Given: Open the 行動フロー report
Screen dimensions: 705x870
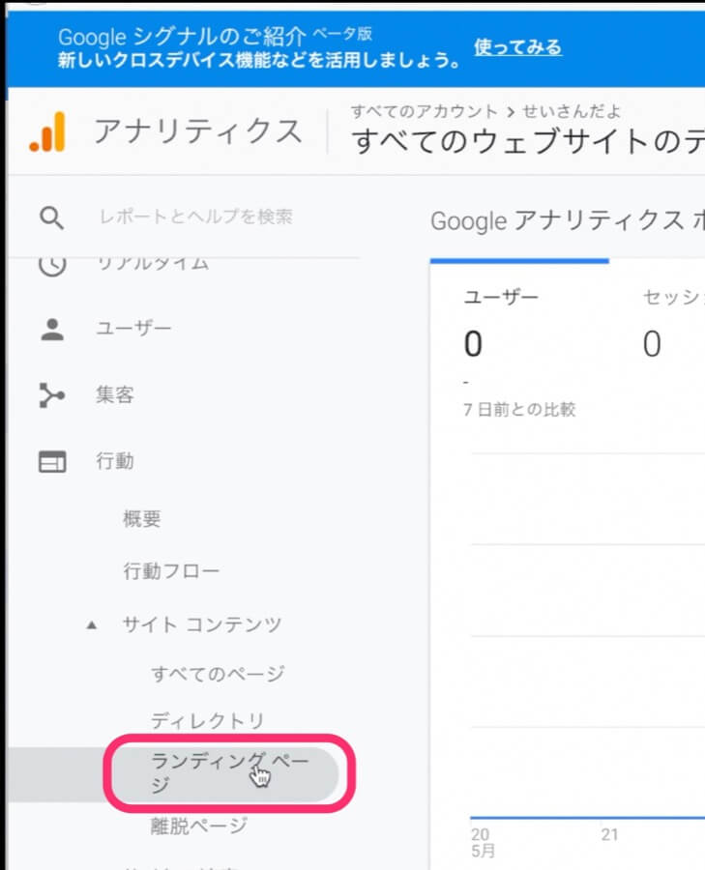Looking at the screenshot, I should [171, 571].
